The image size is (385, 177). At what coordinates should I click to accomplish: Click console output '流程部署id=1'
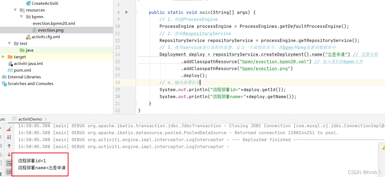32,161
